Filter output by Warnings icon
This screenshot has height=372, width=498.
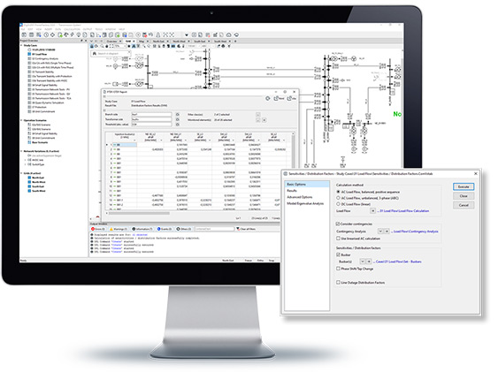111,229
